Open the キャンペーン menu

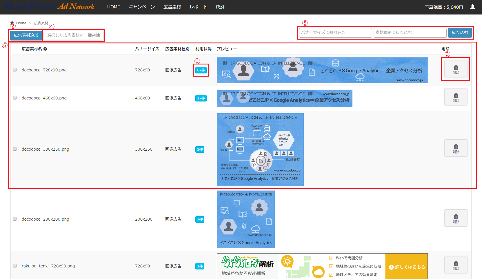[142, 7]
